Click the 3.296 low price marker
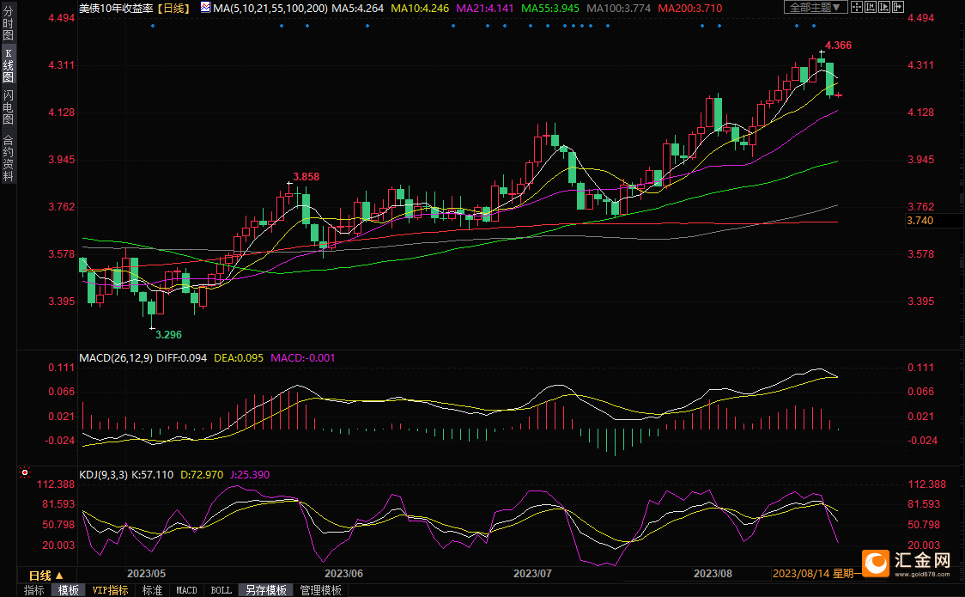Image resolution: width=965 pixels, height=597 pixels. tap(168, 334)
